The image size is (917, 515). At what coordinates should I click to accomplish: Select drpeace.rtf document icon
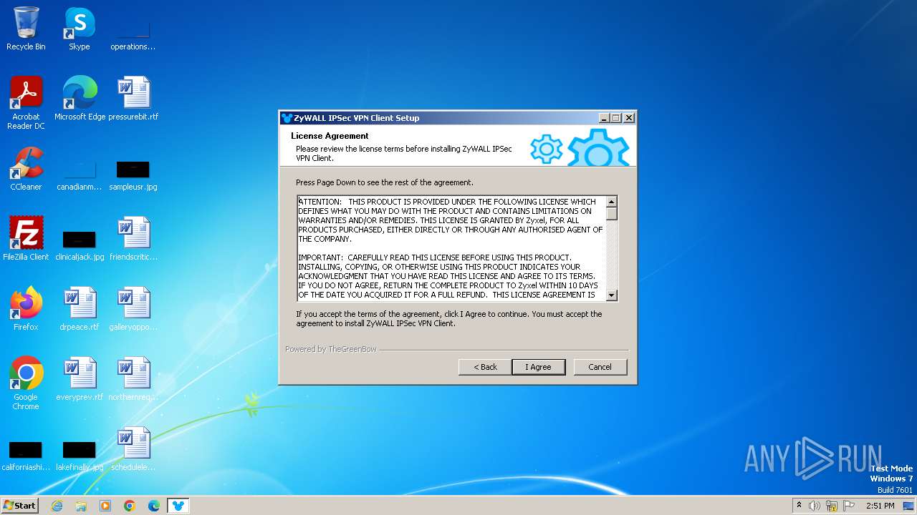click(x=80, y=309)
